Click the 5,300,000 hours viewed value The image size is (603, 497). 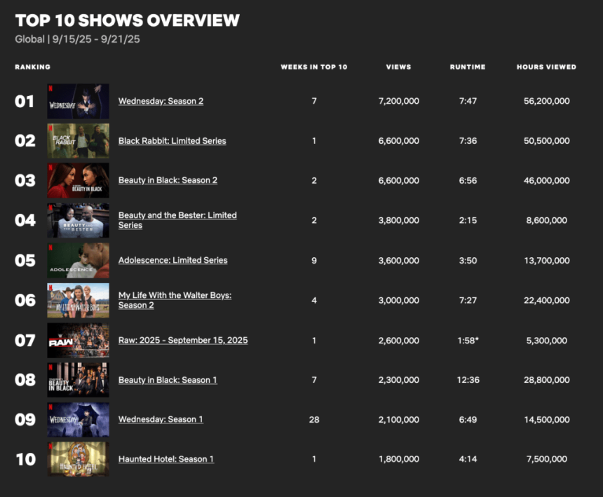click(x=546, y=340)
